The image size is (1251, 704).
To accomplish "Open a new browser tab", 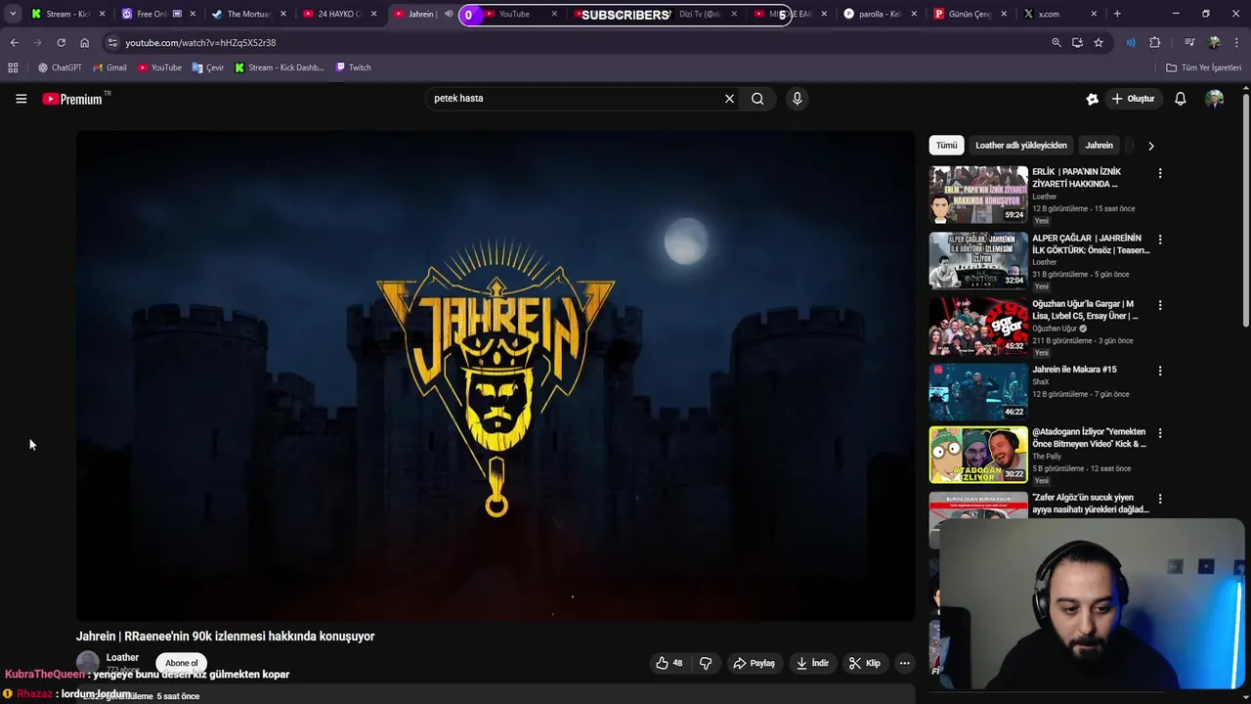I will pyautogui.click(x=1117, y=14).
